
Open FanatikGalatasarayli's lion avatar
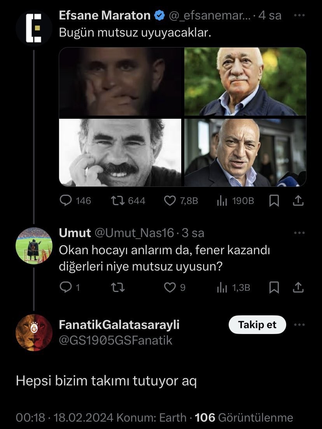(34, 332)
